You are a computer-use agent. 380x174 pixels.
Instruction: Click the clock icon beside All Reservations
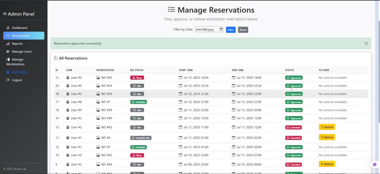[56, 58]
